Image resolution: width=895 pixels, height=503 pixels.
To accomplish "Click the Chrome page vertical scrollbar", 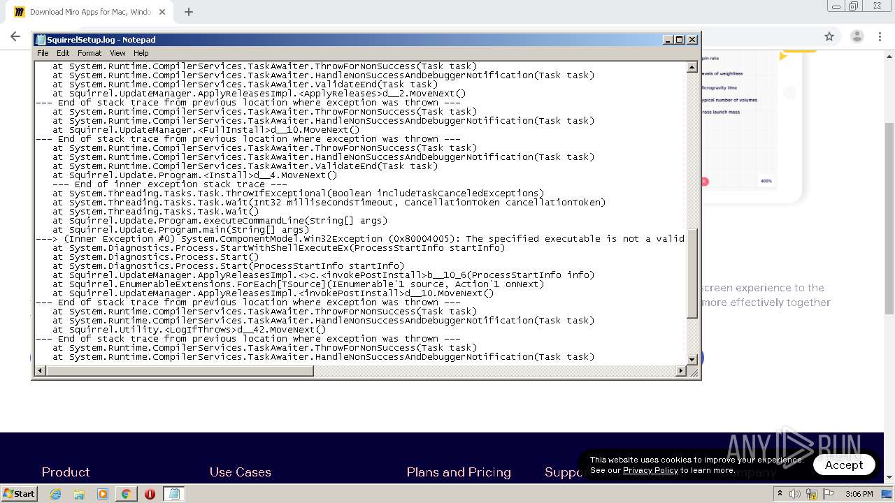I will click(889, 218).
